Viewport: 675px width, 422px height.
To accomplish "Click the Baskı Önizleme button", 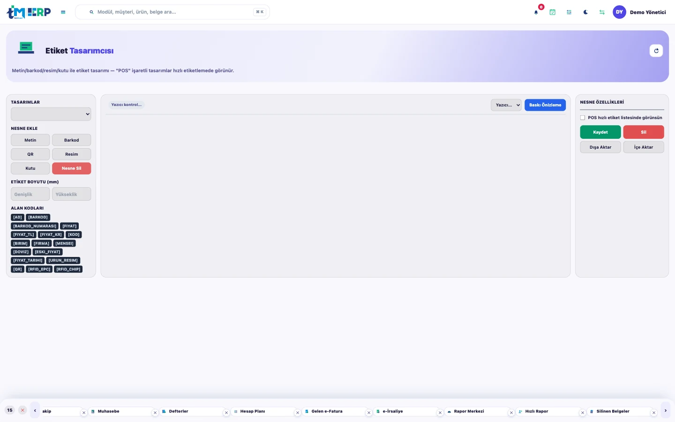I will pos(545,105).
